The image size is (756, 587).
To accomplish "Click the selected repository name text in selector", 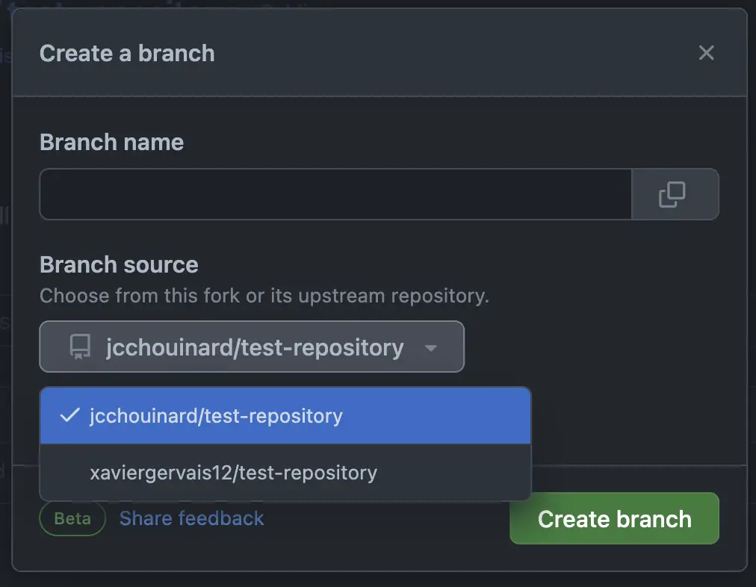I will 255,347.
